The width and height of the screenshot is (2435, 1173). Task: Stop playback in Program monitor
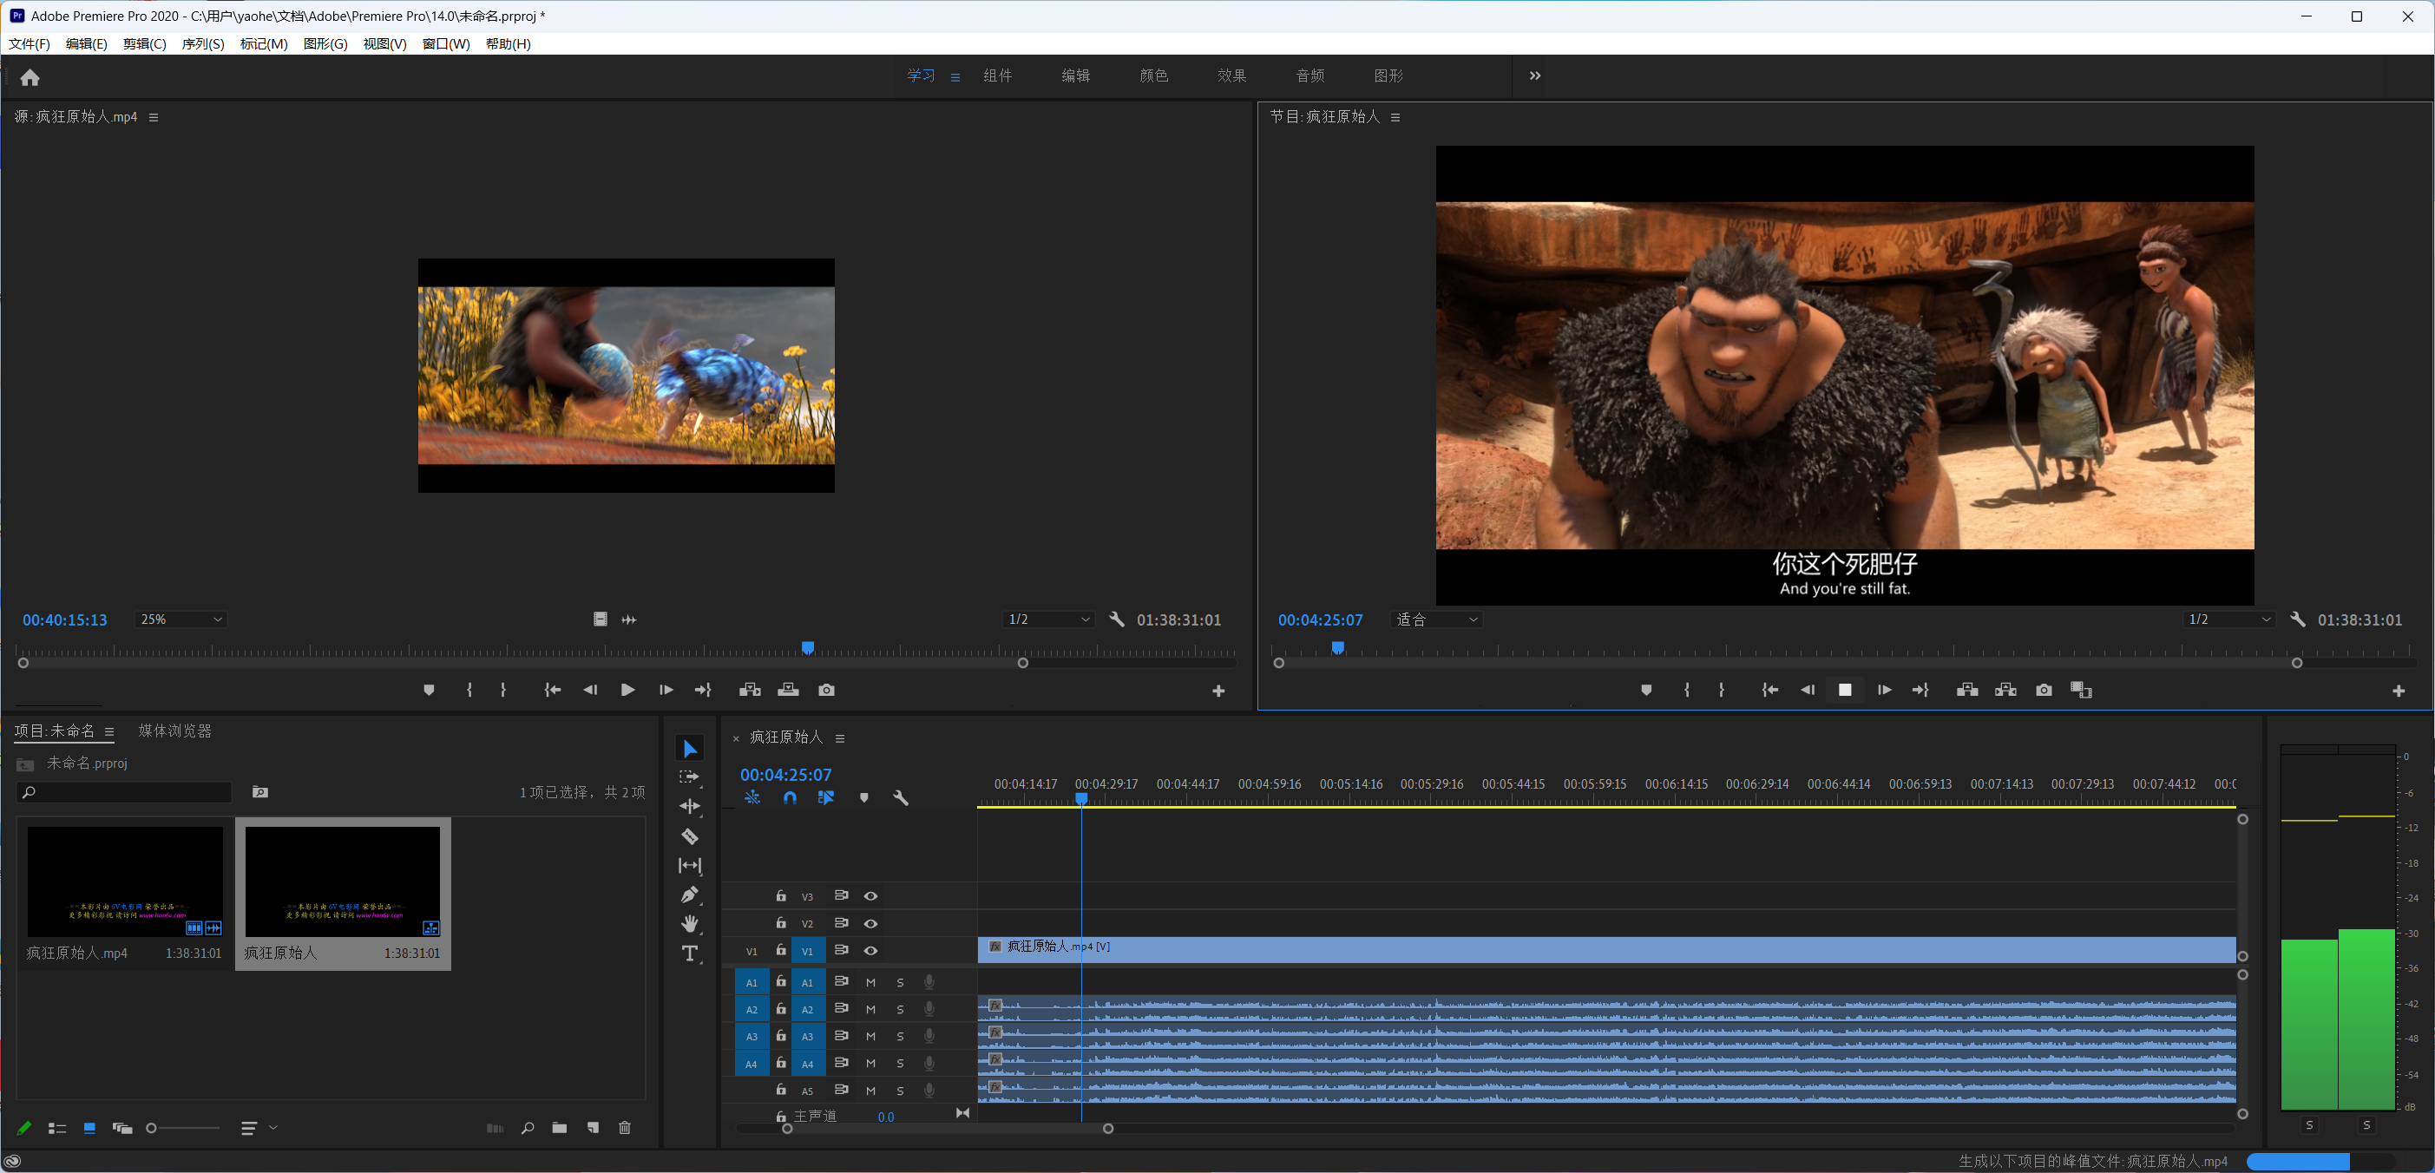tap(1844, 690)
